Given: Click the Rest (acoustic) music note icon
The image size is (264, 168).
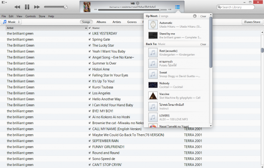Looking at the screenshot, I should pyautogui.click(x=153, y=53).
